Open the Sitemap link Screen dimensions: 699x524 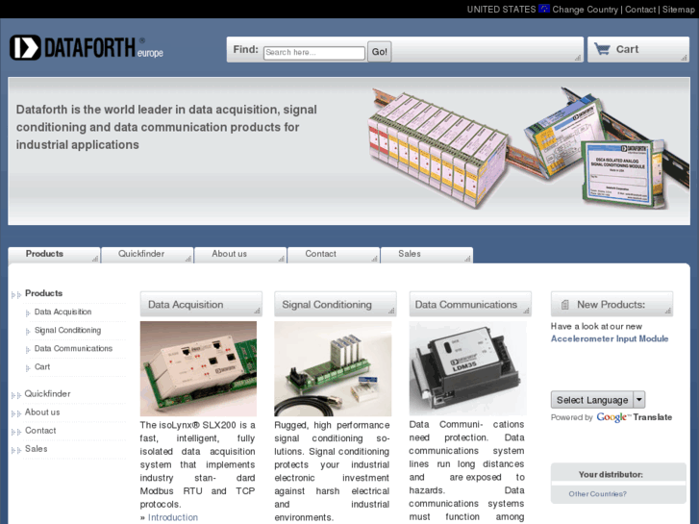678,10
